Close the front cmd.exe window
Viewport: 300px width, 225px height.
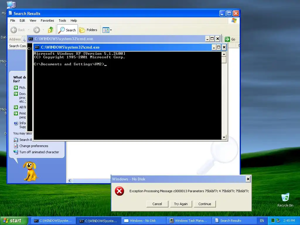click(224, 47)
